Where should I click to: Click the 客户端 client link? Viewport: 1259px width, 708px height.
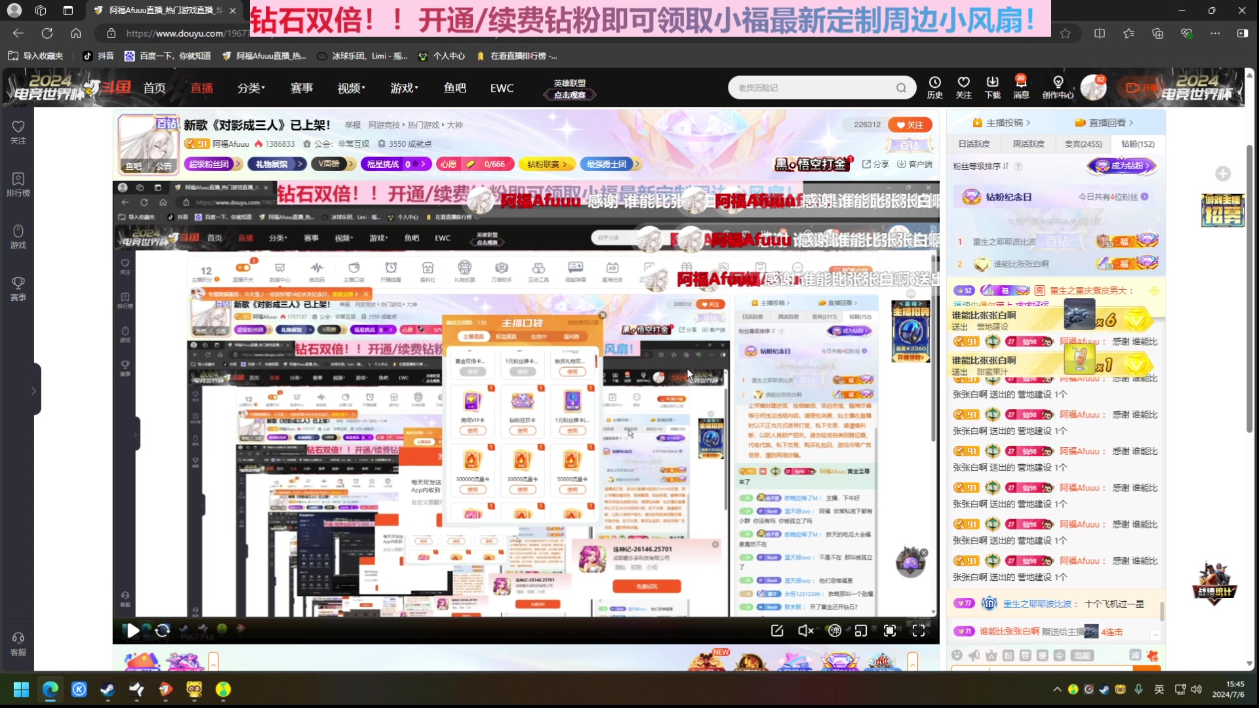pos(915,164)
